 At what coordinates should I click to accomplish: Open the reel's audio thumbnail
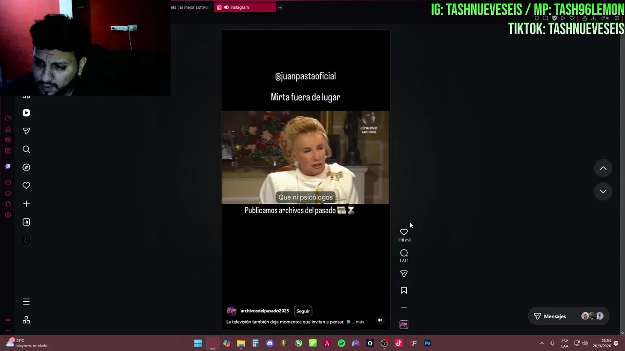tap(404, 325)
